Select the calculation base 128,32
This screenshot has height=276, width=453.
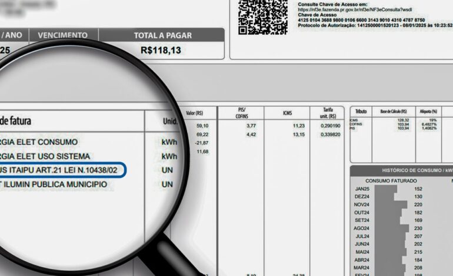403,120
